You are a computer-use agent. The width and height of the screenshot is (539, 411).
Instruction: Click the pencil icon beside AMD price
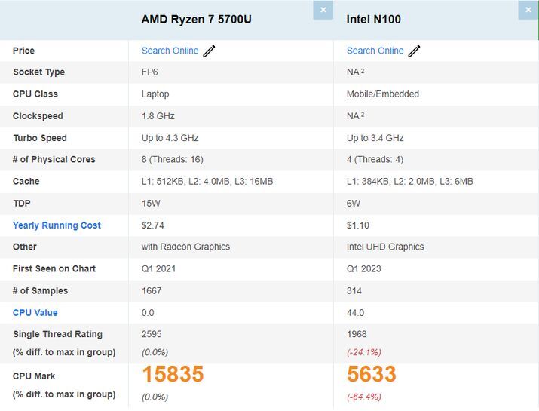210,51
